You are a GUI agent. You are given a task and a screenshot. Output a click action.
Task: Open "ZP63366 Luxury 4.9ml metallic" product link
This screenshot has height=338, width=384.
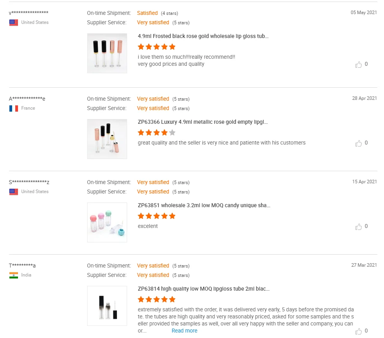(x=203, y=122)
